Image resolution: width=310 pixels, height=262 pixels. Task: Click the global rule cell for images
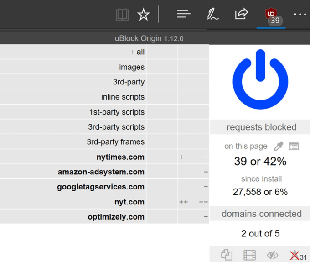(162, 67)
